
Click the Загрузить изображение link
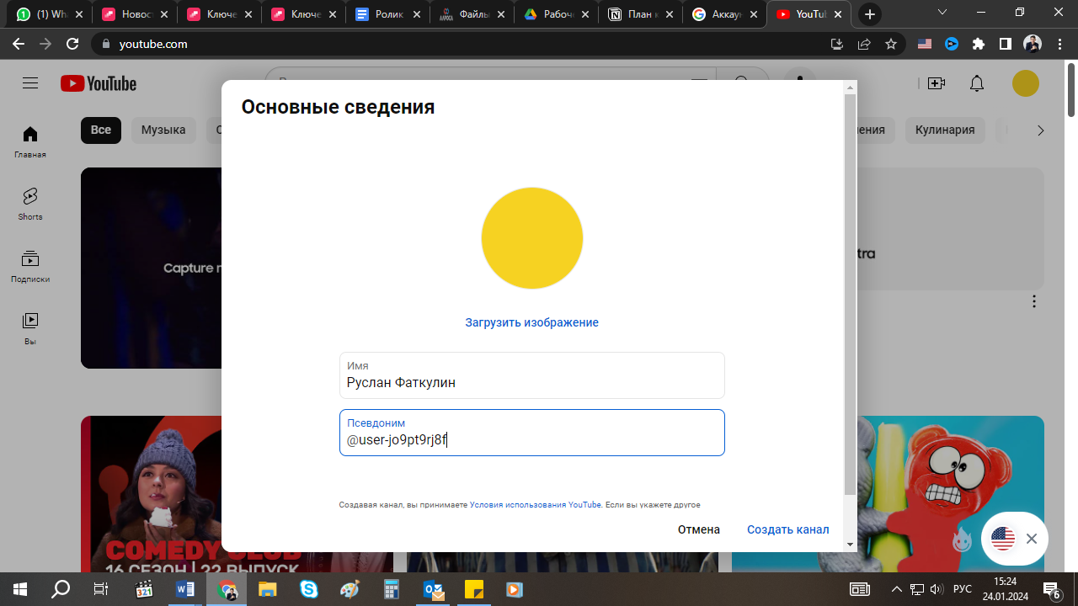(531, 322)
